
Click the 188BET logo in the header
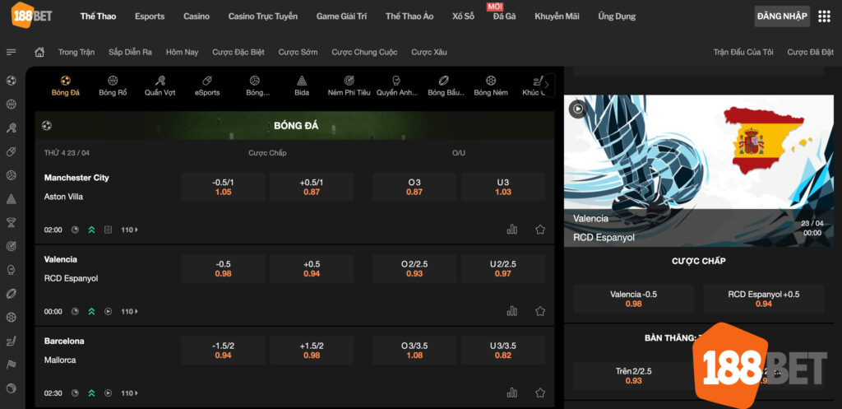[x=32, y=15]
